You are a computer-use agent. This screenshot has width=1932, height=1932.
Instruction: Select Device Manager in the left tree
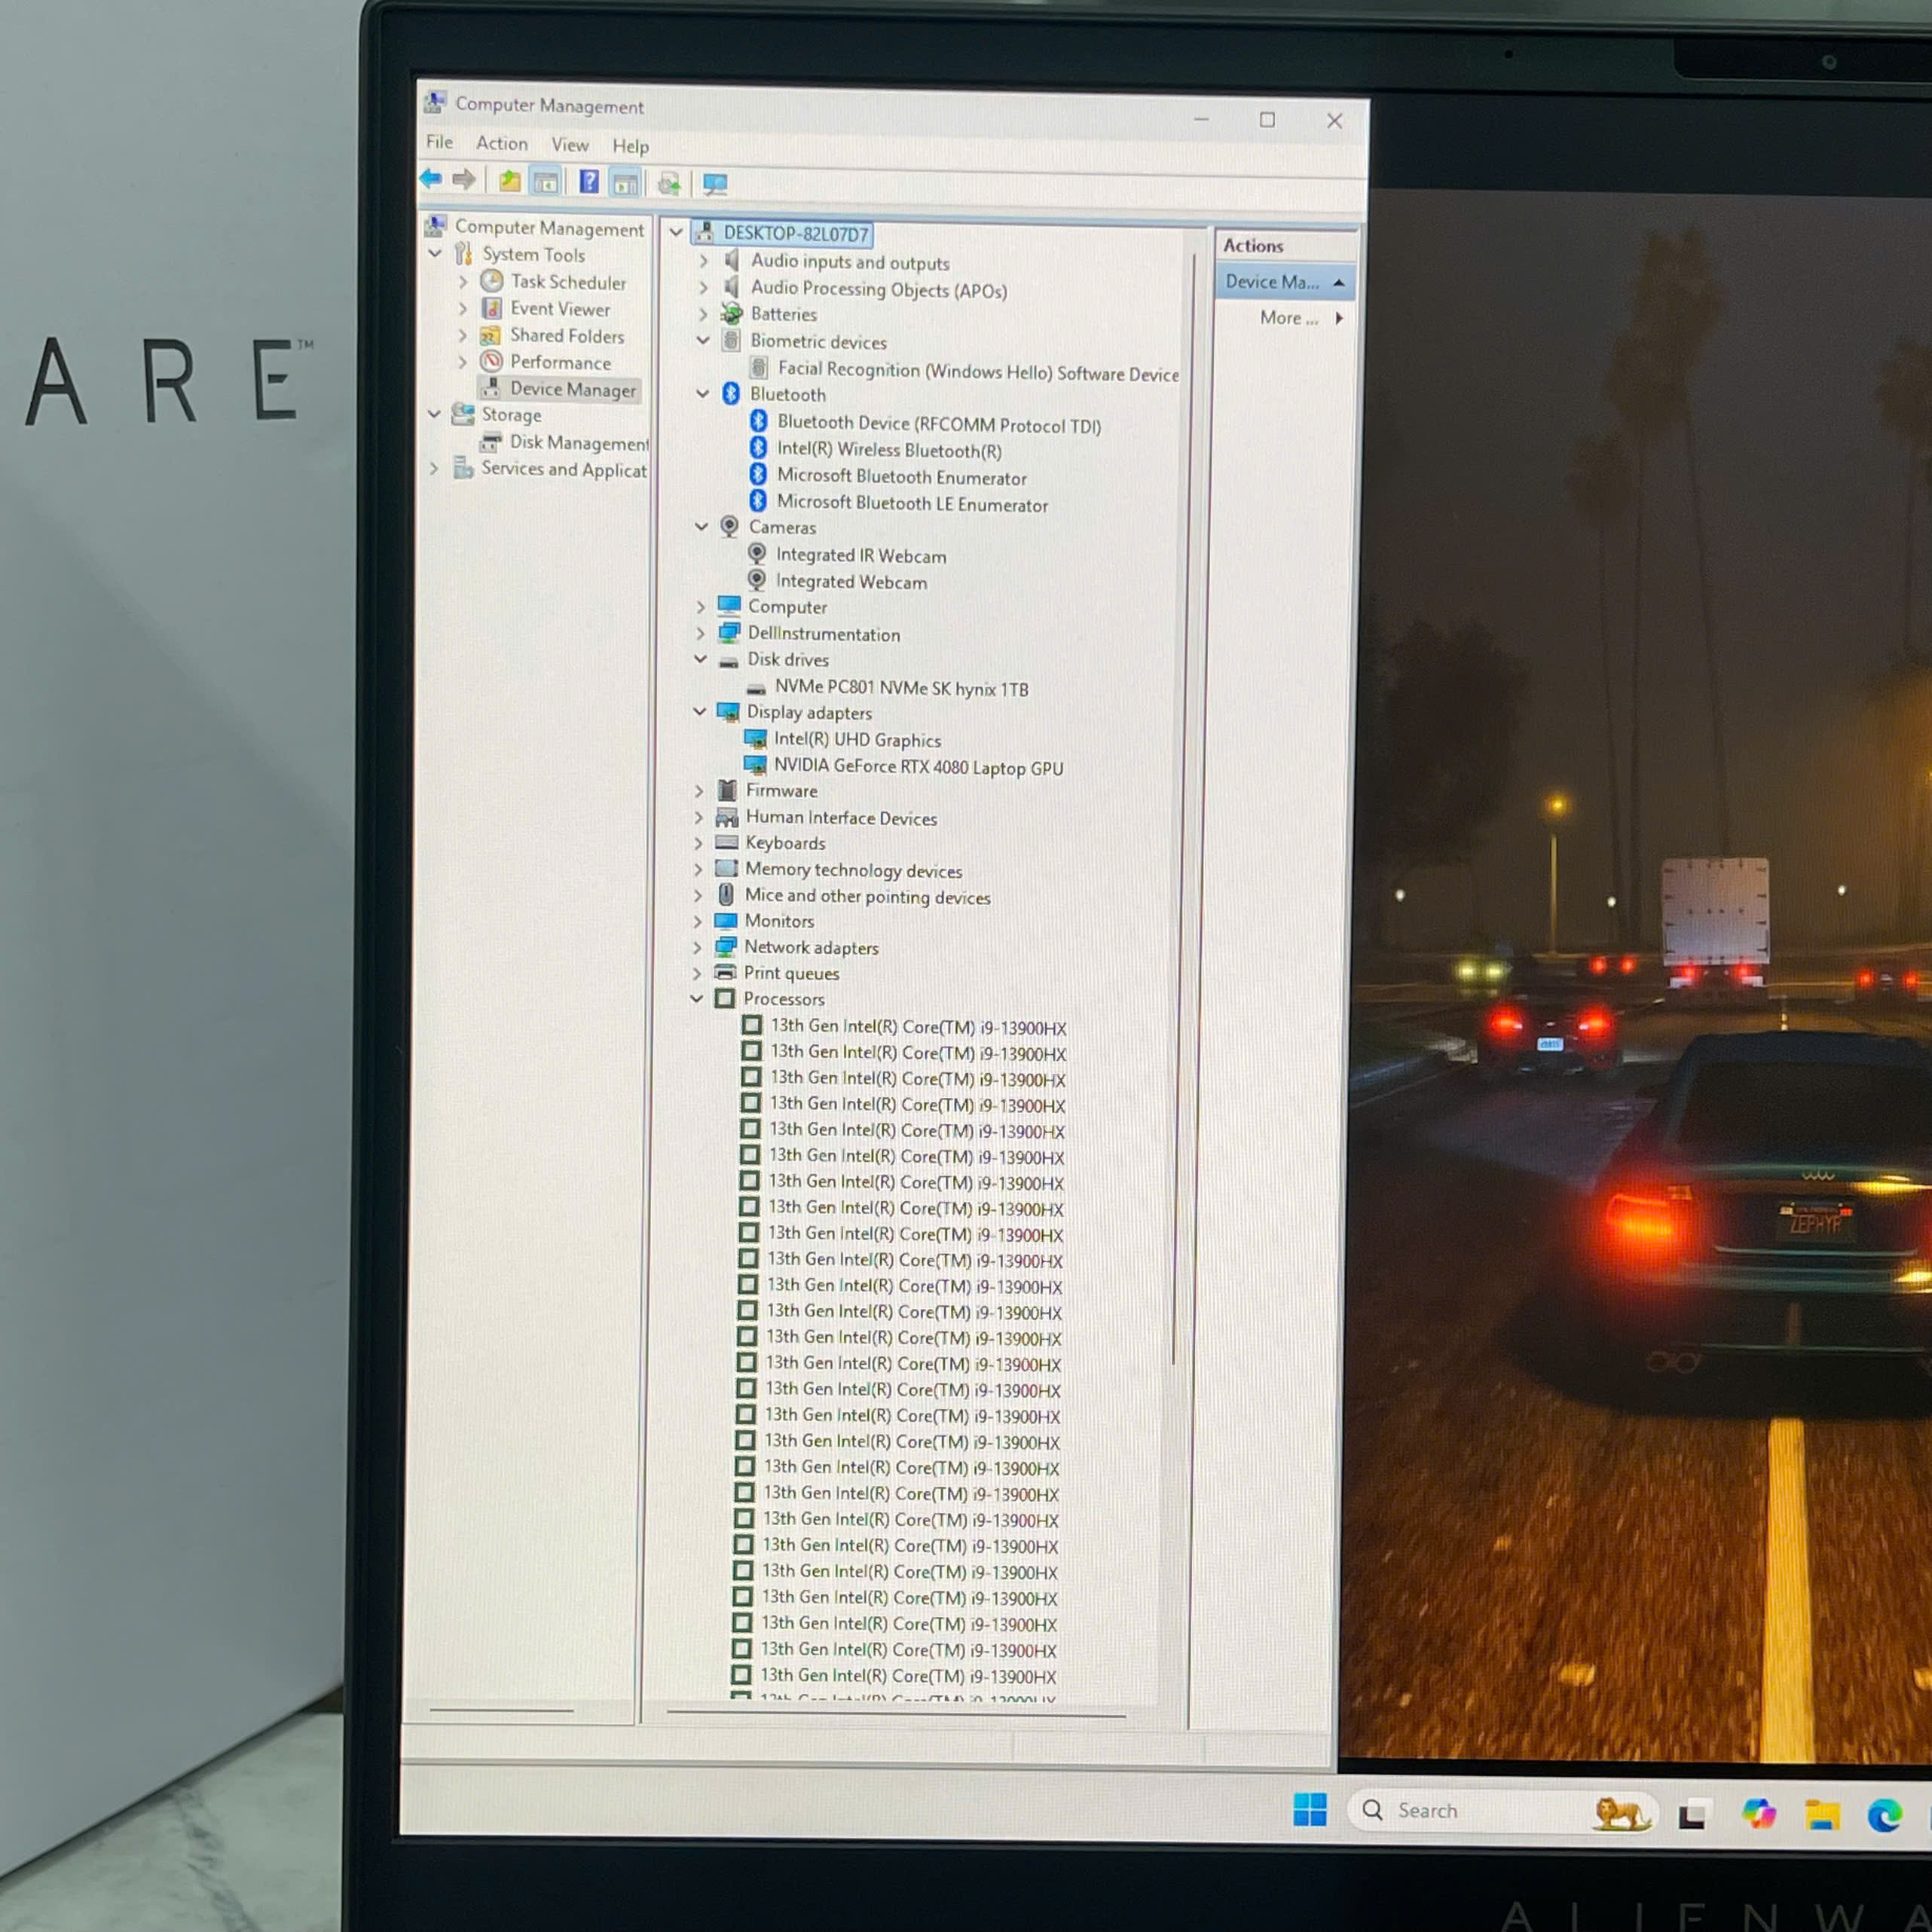click(573, 389)
